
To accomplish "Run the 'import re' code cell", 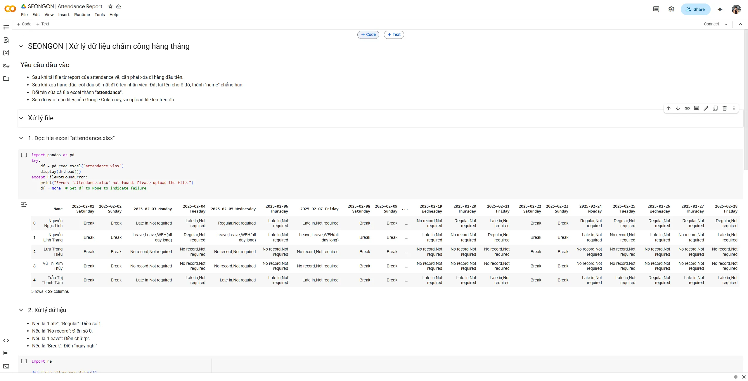I will pos(24,361).
